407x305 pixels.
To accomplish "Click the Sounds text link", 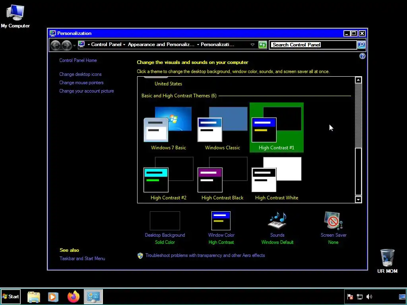I will [277, 235].
